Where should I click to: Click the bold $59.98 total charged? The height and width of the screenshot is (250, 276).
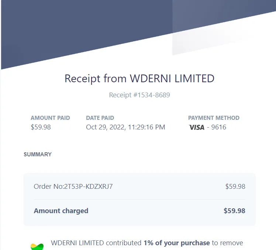tap(234, 211)
